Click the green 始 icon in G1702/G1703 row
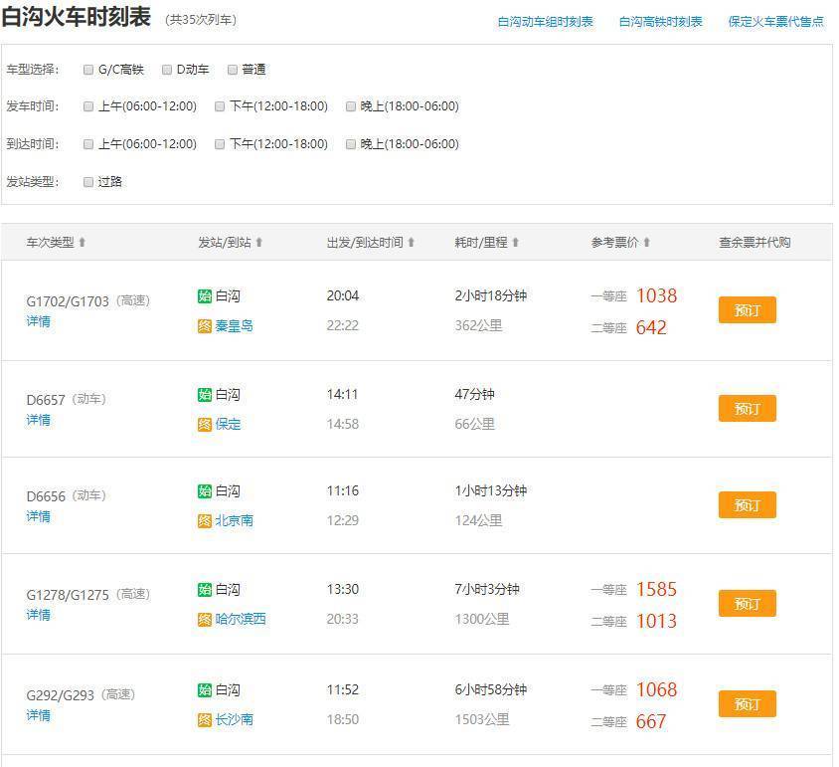Screen dimensions: 839x767 [x=205, y=296]
